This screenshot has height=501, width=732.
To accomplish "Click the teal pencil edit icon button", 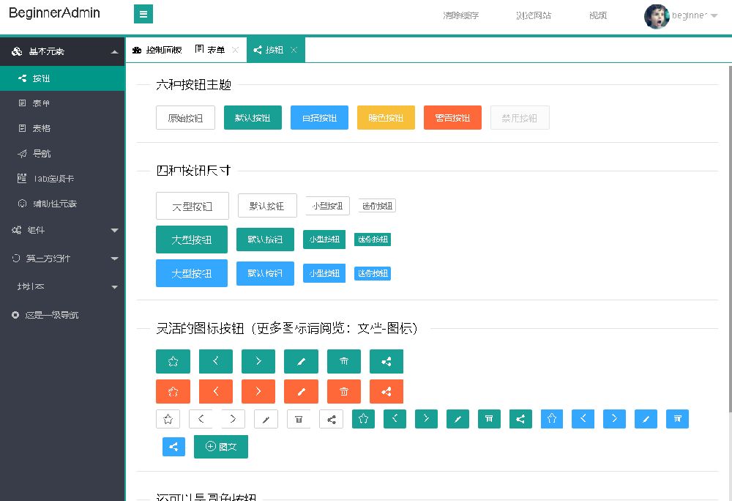I will pos(301,361).
